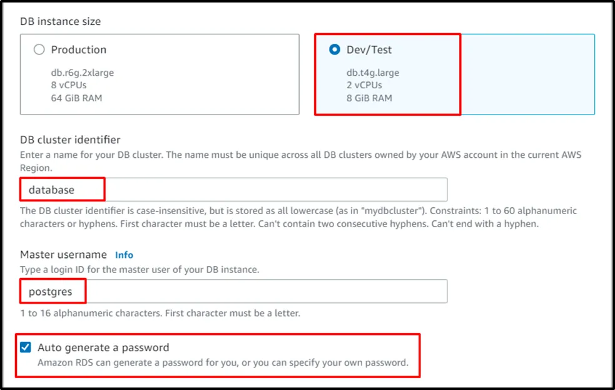The width and height of the screenshot is (615, 390).
Task: Click '8 vCPUs' in the Production card
Action: 69,85
